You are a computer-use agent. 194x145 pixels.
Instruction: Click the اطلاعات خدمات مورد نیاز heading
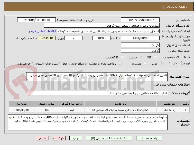(x=172, y=85)
